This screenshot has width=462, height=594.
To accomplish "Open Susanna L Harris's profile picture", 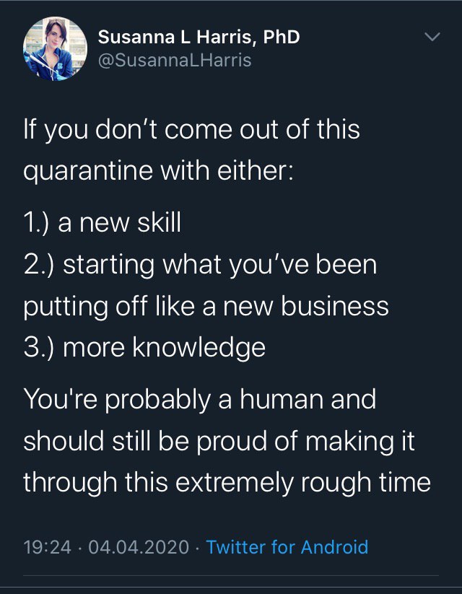I will point(53,49).
